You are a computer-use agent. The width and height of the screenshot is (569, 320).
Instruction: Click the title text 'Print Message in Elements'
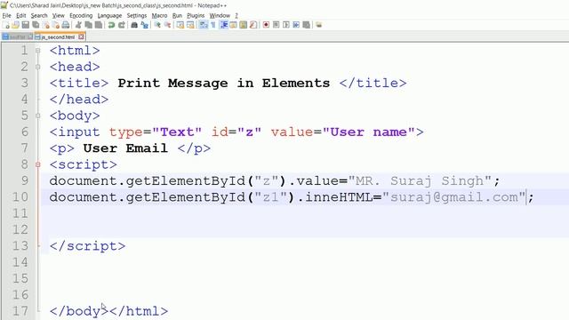coord(223,83)
